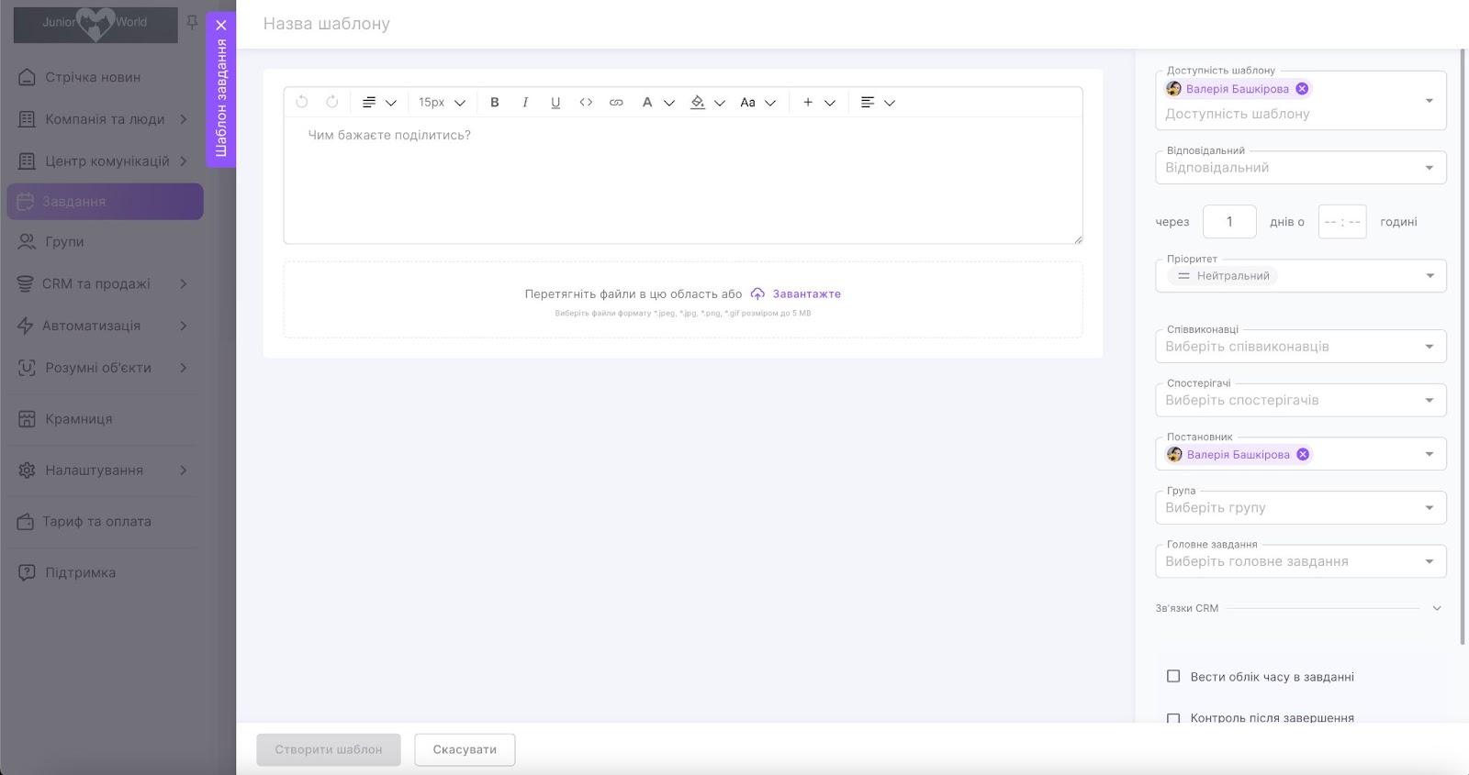
Task: Click the Aa text case icon
Action: point(748,103)
